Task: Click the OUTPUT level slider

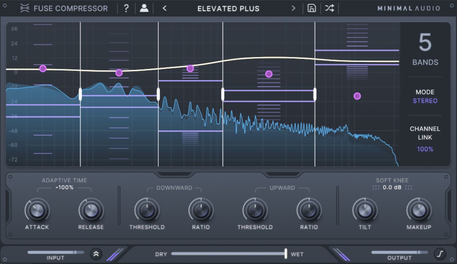Action: click(x=399, y=252)
